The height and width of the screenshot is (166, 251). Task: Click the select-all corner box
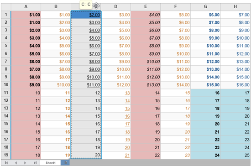[6, 7]
